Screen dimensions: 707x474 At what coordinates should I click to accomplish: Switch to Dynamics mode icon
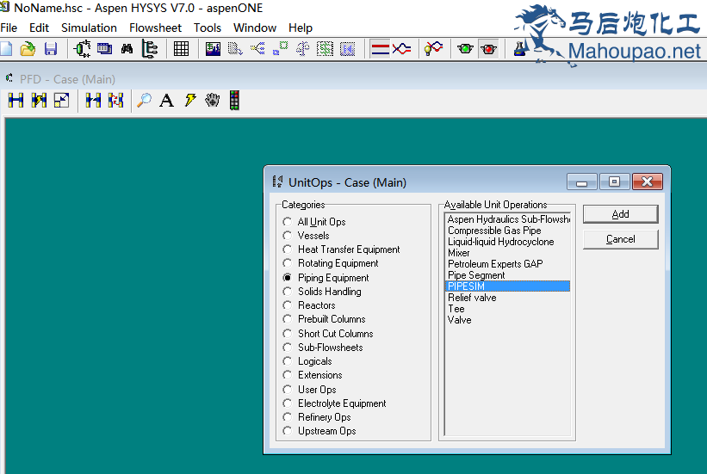401,48
